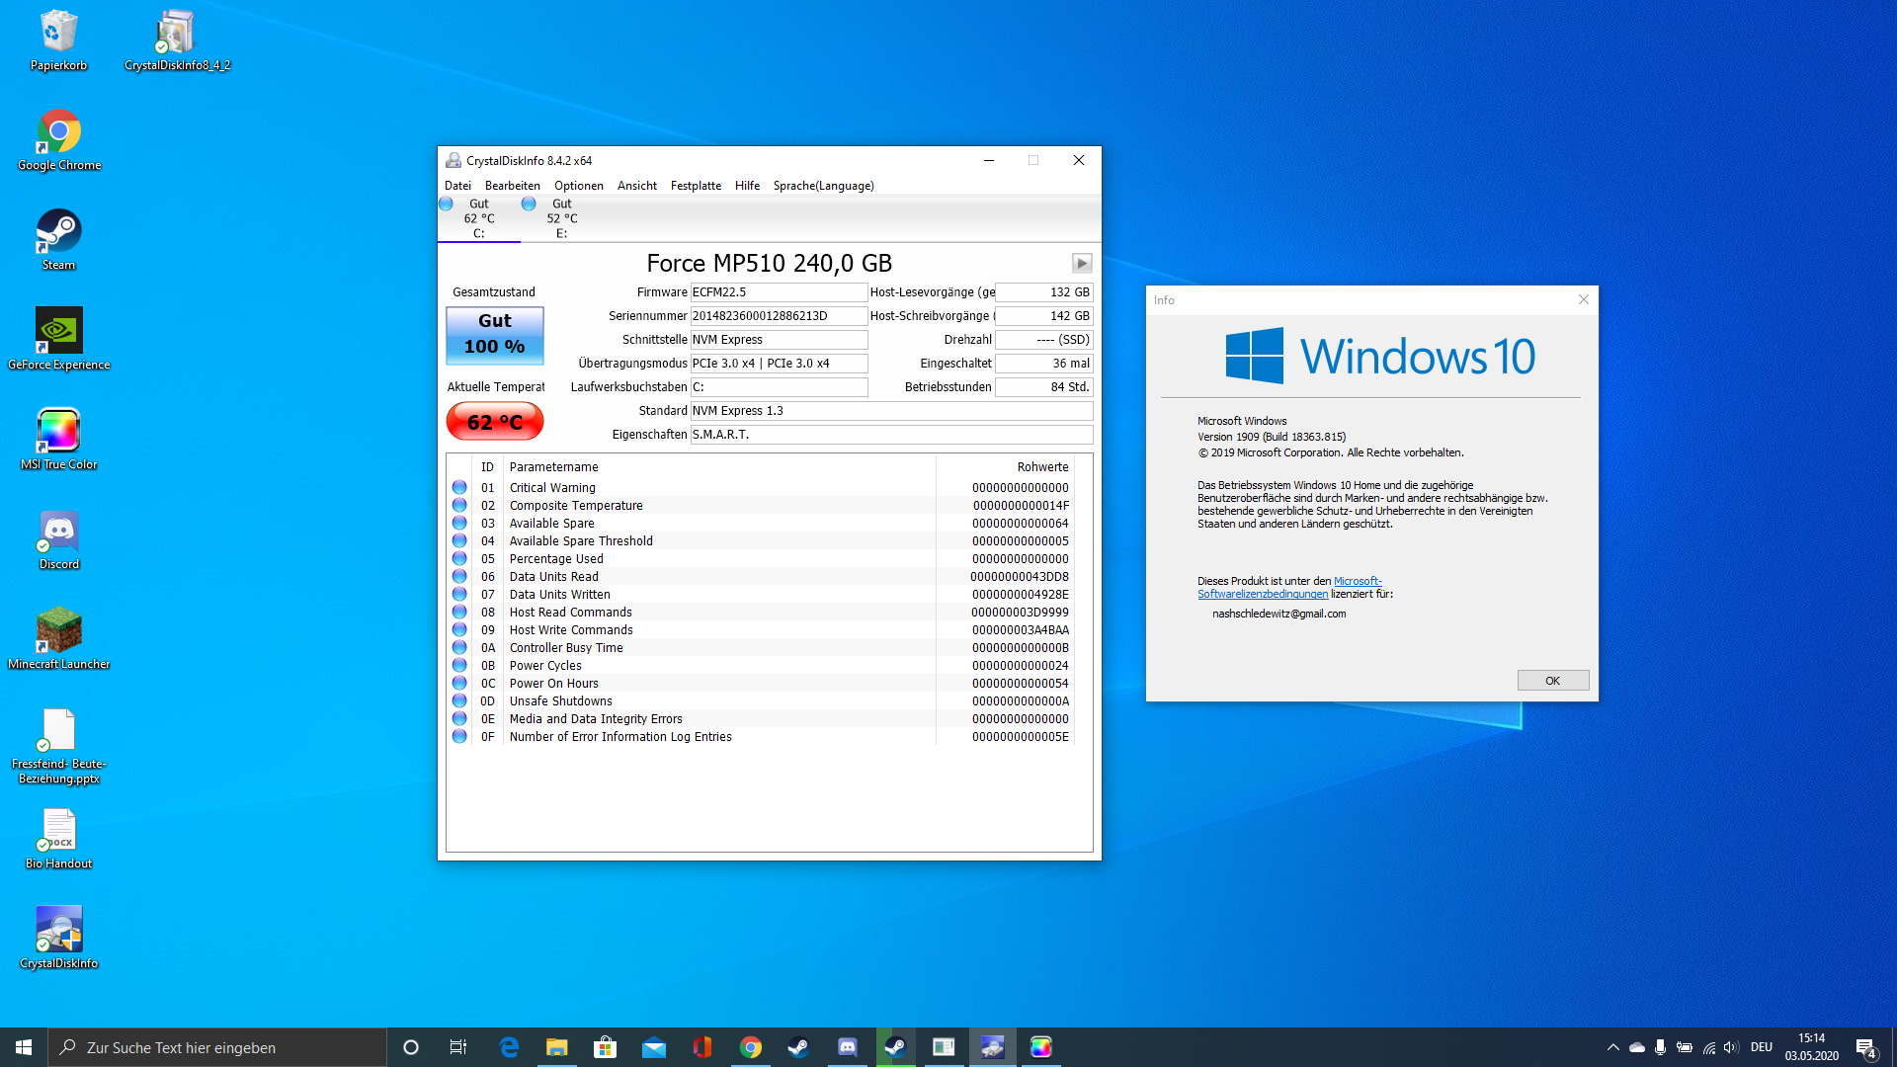Viewport: 1897px width, 1067px height.
Task: Open the Festplatte menu
Action: click(x=696, y=186)
